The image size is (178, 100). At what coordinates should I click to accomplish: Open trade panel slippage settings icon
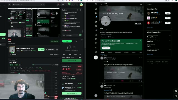pyautogui.click(x=82, y=39)
